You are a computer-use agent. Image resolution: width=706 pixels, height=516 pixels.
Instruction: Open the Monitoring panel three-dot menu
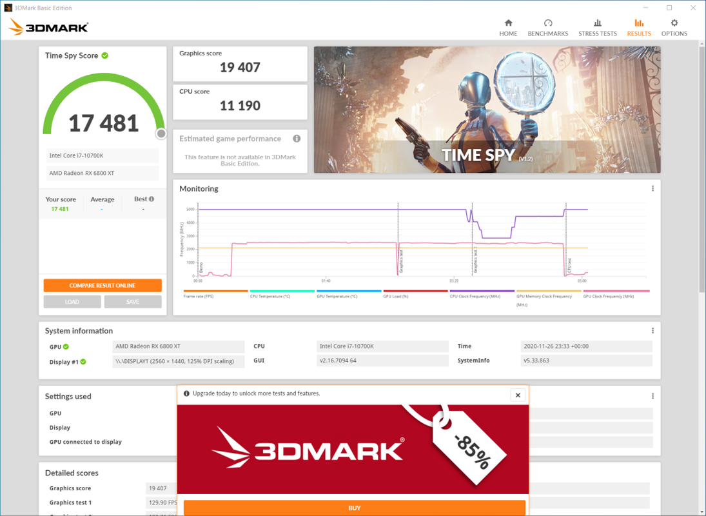pos(652,188)
